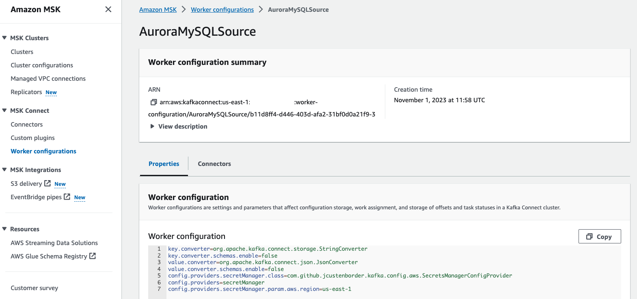Collapse the MSK Integrations section
Screen dimensions: 637x299
(x=4, y=170)
